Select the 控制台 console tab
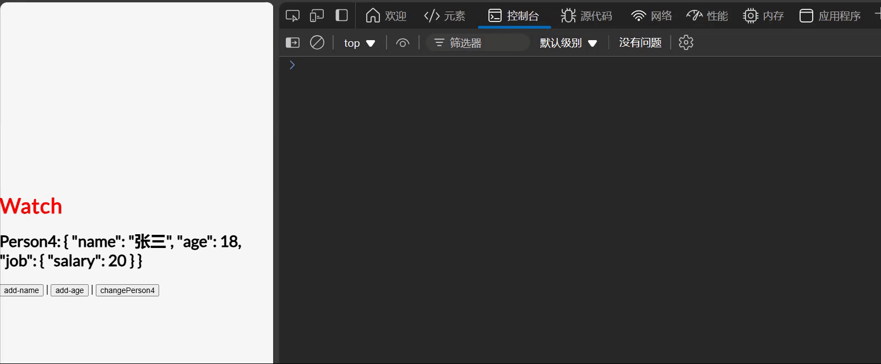The image size is (881, 364). coord(514,16)
